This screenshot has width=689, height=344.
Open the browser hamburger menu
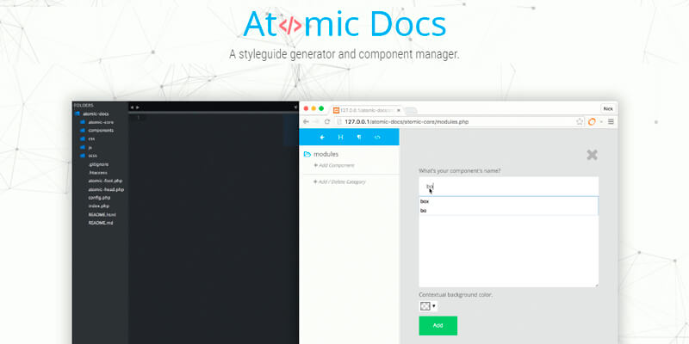611,121
